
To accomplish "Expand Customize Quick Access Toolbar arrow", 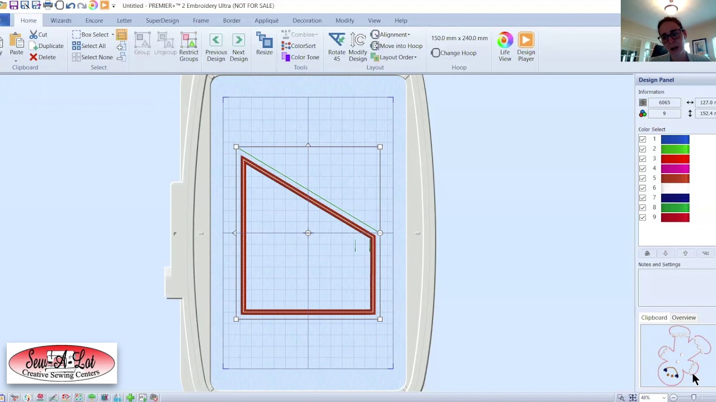I will click(x=114, y=6).
